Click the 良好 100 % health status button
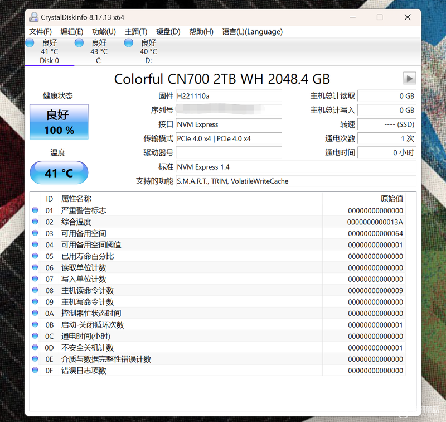This screenshot has width=446, height=422. point(59,122)
